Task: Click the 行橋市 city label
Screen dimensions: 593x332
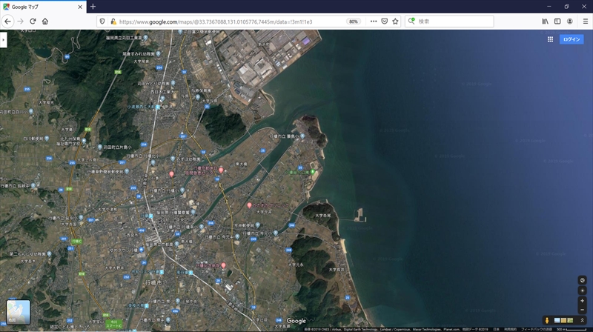Action: 153,282
